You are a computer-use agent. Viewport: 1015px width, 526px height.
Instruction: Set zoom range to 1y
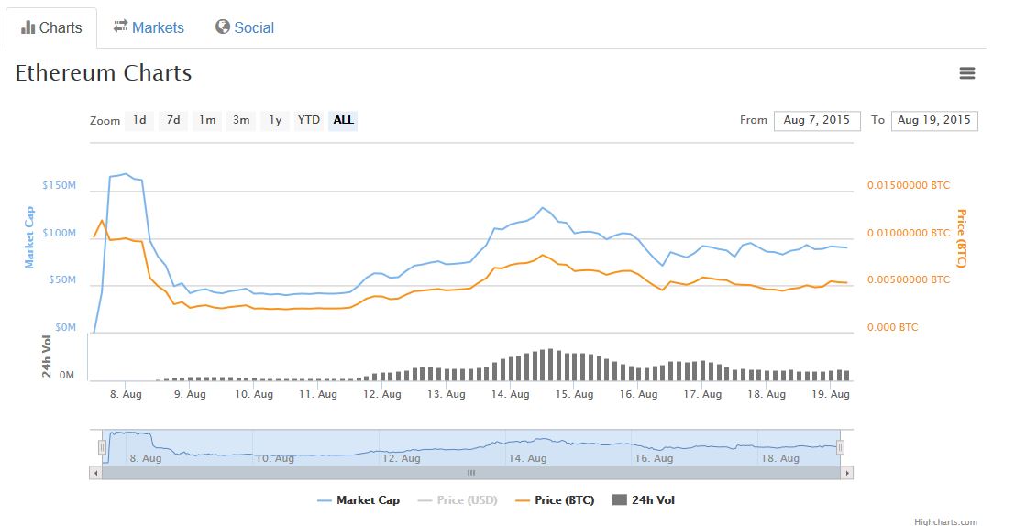point(275,120)
